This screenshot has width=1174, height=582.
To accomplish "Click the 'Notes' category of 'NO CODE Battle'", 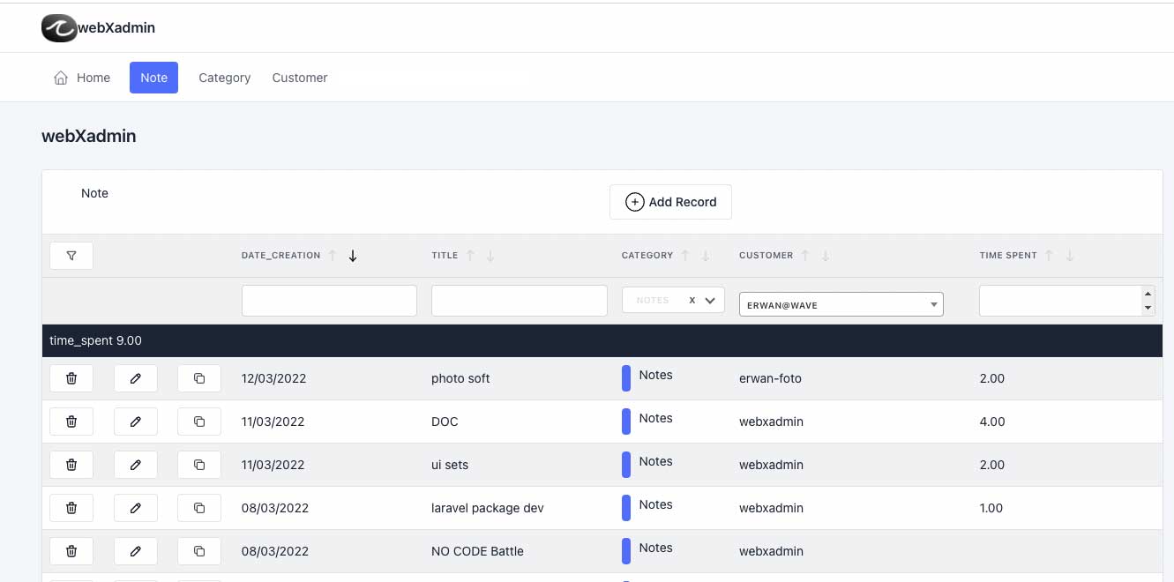I will [655, 548].
